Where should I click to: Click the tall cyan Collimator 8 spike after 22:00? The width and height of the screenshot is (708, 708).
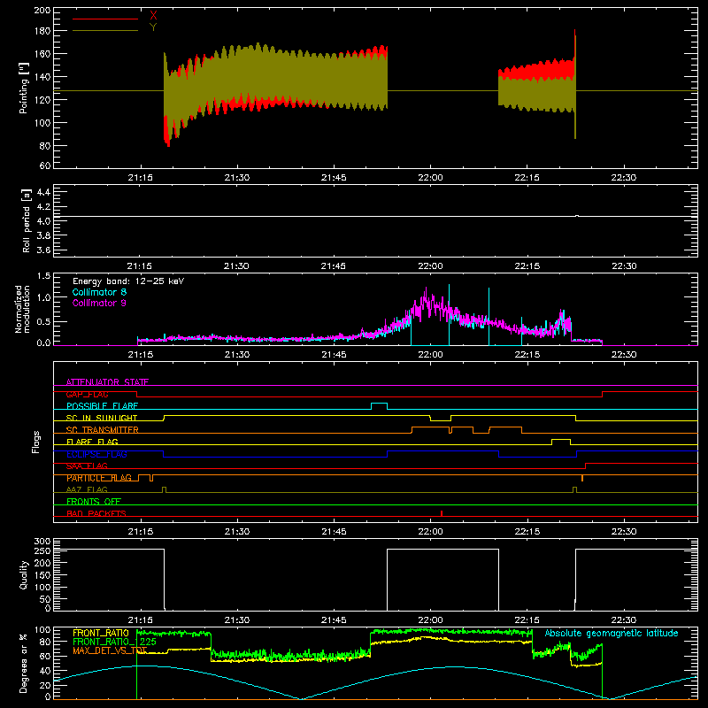(x=449, y=314)
